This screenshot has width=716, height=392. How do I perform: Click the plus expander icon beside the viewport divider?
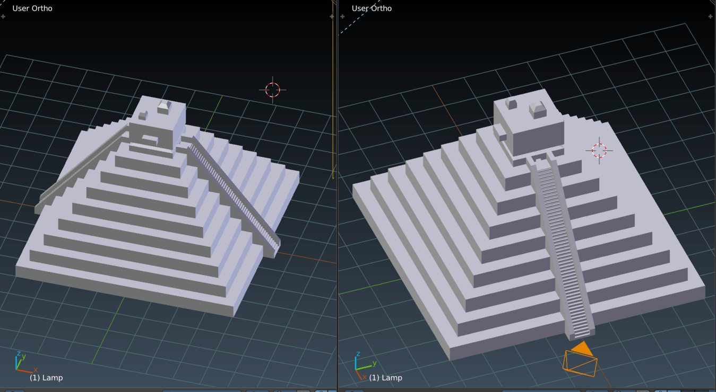342,16
